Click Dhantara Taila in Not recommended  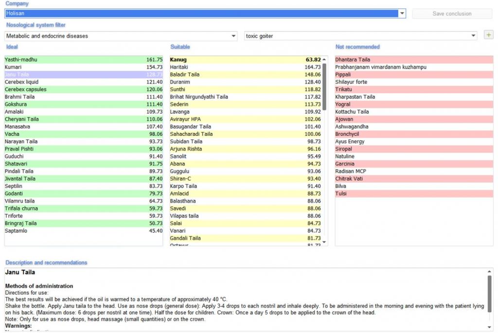tap(414, 60)
